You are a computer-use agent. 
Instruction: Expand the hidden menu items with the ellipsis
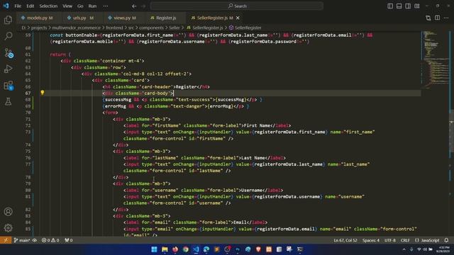(106, 6)
